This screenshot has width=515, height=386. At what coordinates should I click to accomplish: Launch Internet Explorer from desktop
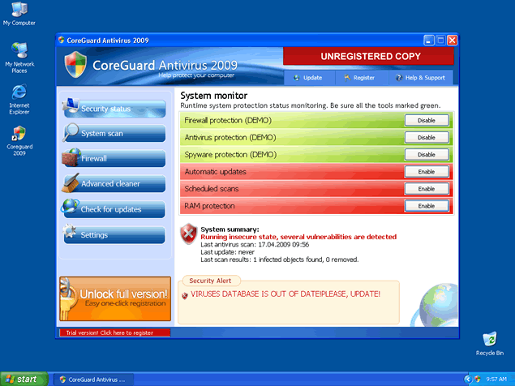click(19, 92)
